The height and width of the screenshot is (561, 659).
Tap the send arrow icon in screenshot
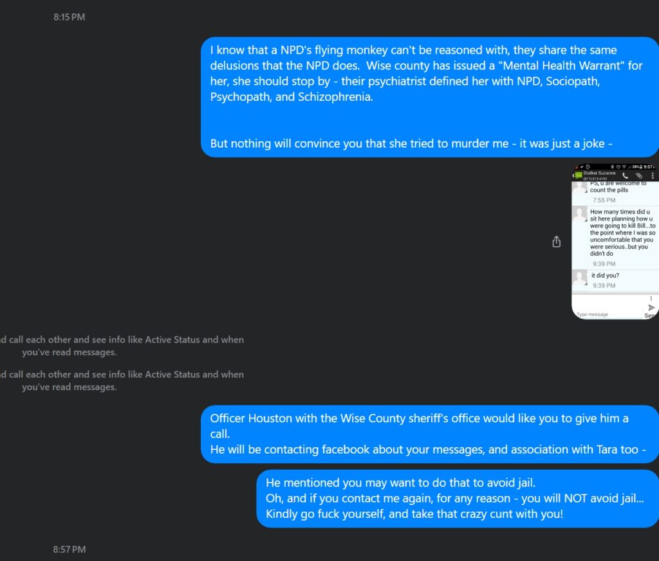click(x=651, y=308)
